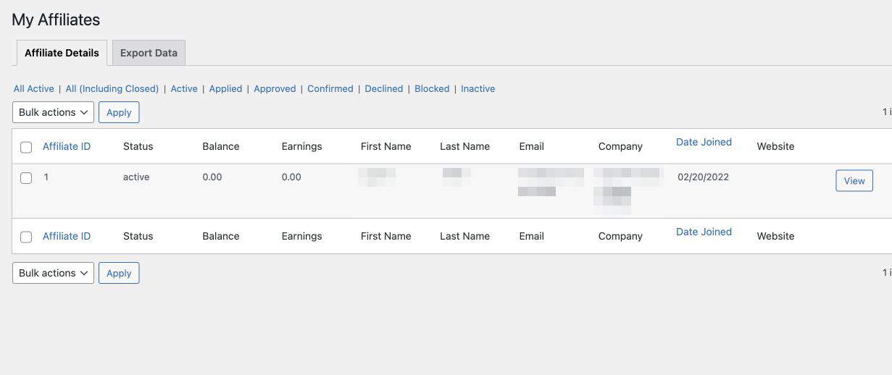
Task: Filter by All Active affiliates
Action: (34, 89)
